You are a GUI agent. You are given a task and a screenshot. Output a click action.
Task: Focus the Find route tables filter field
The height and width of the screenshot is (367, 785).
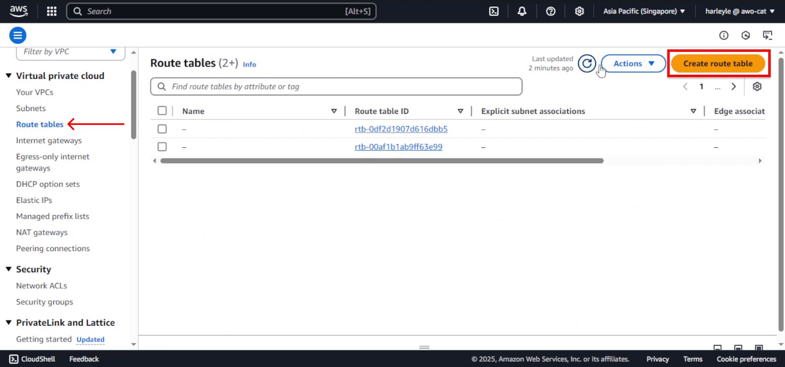(336, 87)
